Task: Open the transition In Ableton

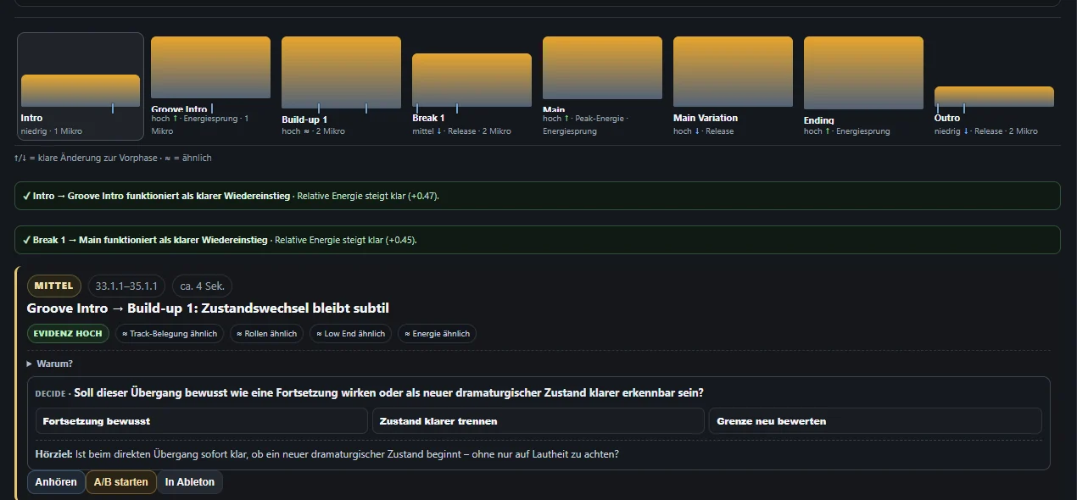Action: pyautogui.click(x=190, y=482)
